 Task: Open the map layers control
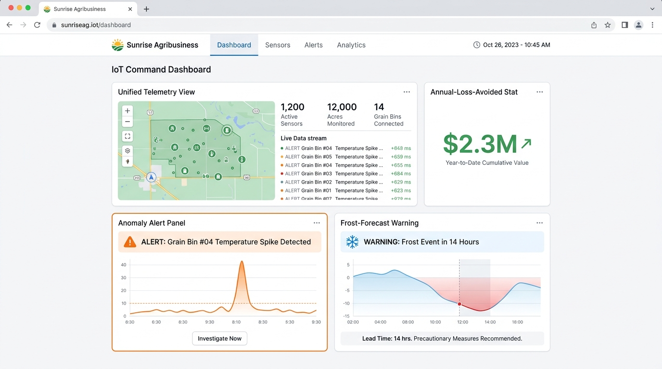coord(127,150)
